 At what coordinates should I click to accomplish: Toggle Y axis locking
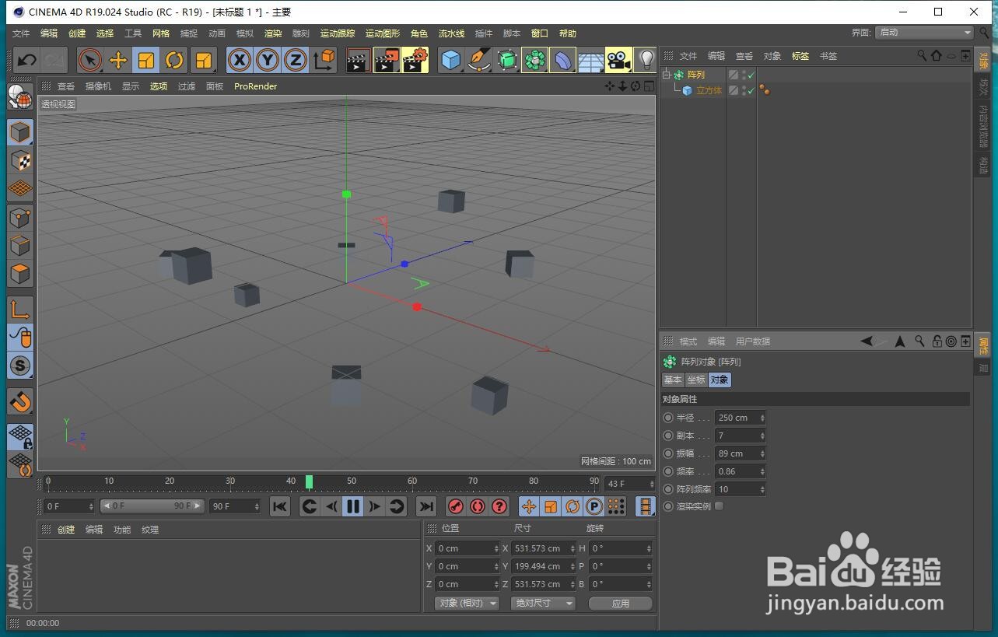[268, 60]
